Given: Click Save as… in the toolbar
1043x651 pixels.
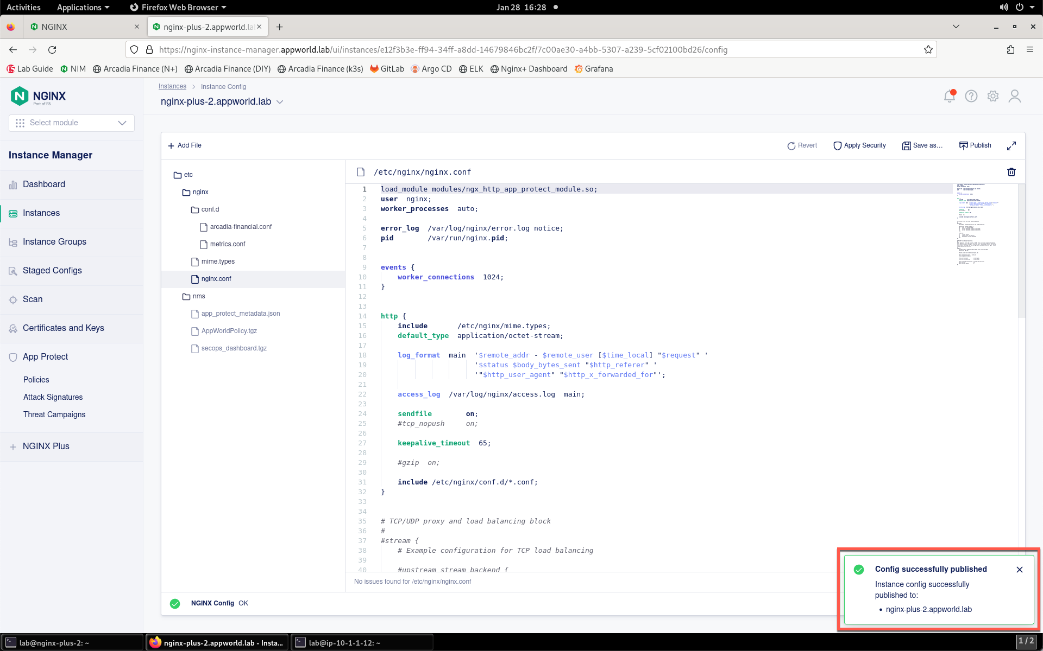Looking at the screenshot, I should point(922,145).
